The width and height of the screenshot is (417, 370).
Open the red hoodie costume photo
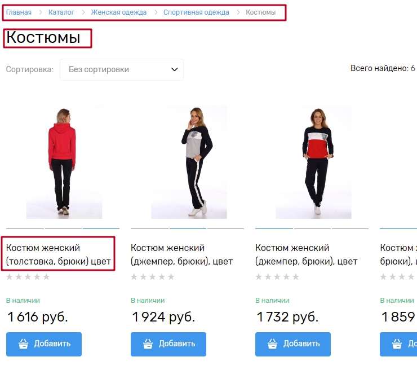(64, 162)
